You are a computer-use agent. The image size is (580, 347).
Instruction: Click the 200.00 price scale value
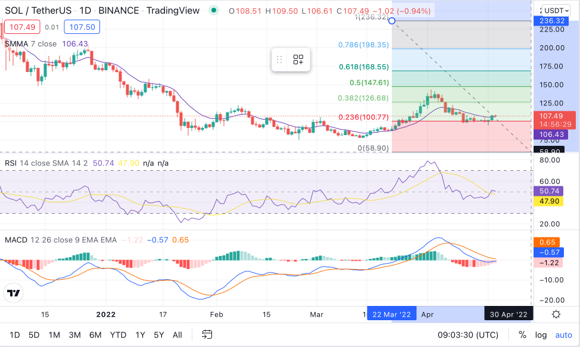pyautogui.click(x=552, y=48)
